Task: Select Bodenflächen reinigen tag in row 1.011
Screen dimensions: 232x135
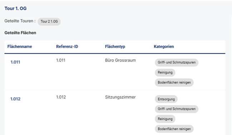Action: [x=174, y=82]
